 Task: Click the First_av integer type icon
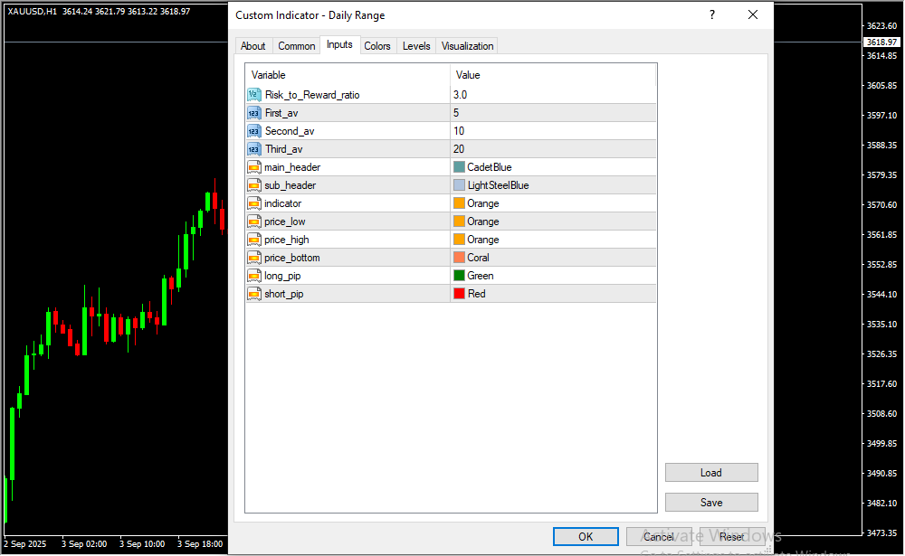(x=253, y=113)
